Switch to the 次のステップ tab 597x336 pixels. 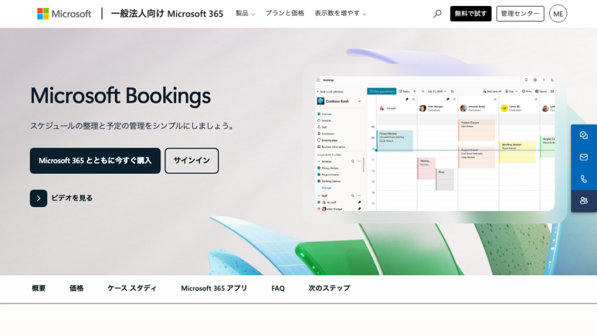329,288
